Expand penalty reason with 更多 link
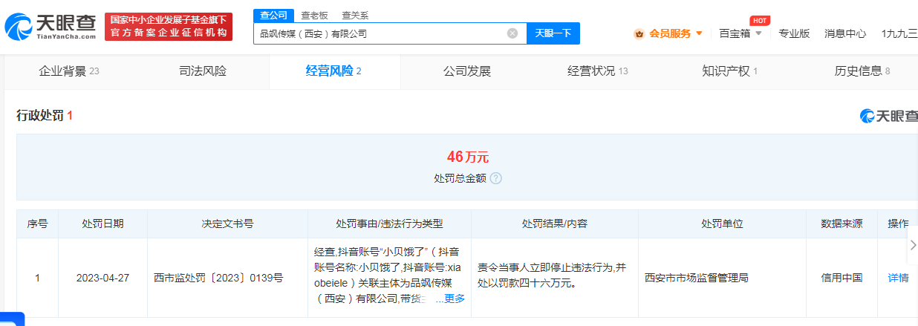 [455, 299]
